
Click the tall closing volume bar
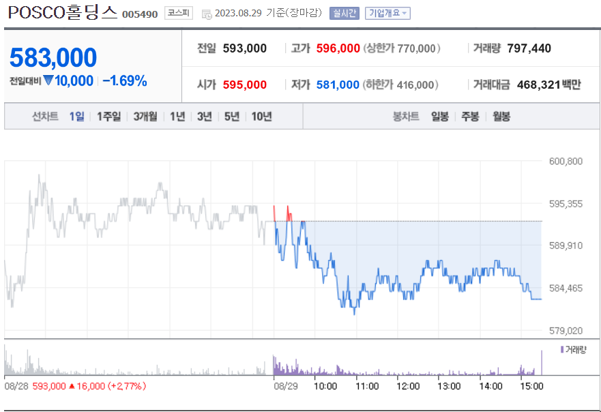click(542, 362)
